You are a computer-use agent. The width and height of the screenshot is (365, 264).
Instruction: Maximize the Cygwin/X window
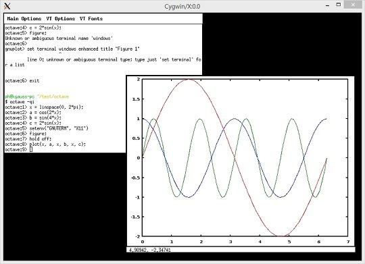[x=339, y=5]
